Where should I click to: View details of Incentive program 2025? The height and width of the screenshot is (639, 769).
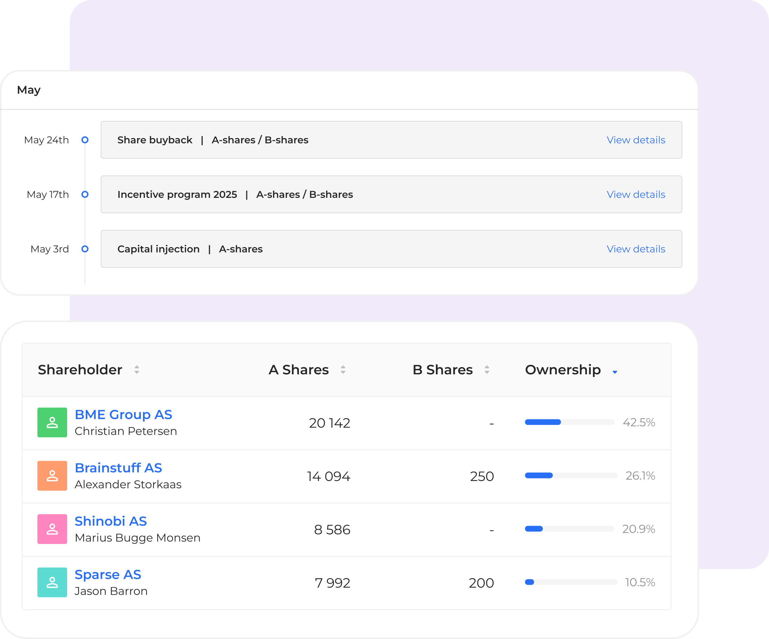(636, 194)
